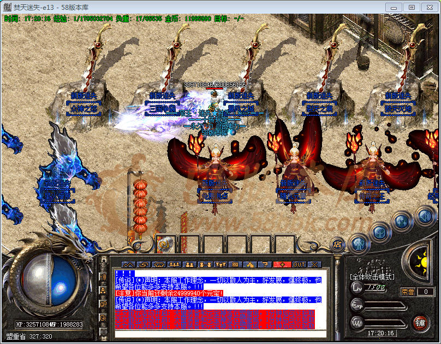
Task: Click the OUT logout button
Action: 299,265
